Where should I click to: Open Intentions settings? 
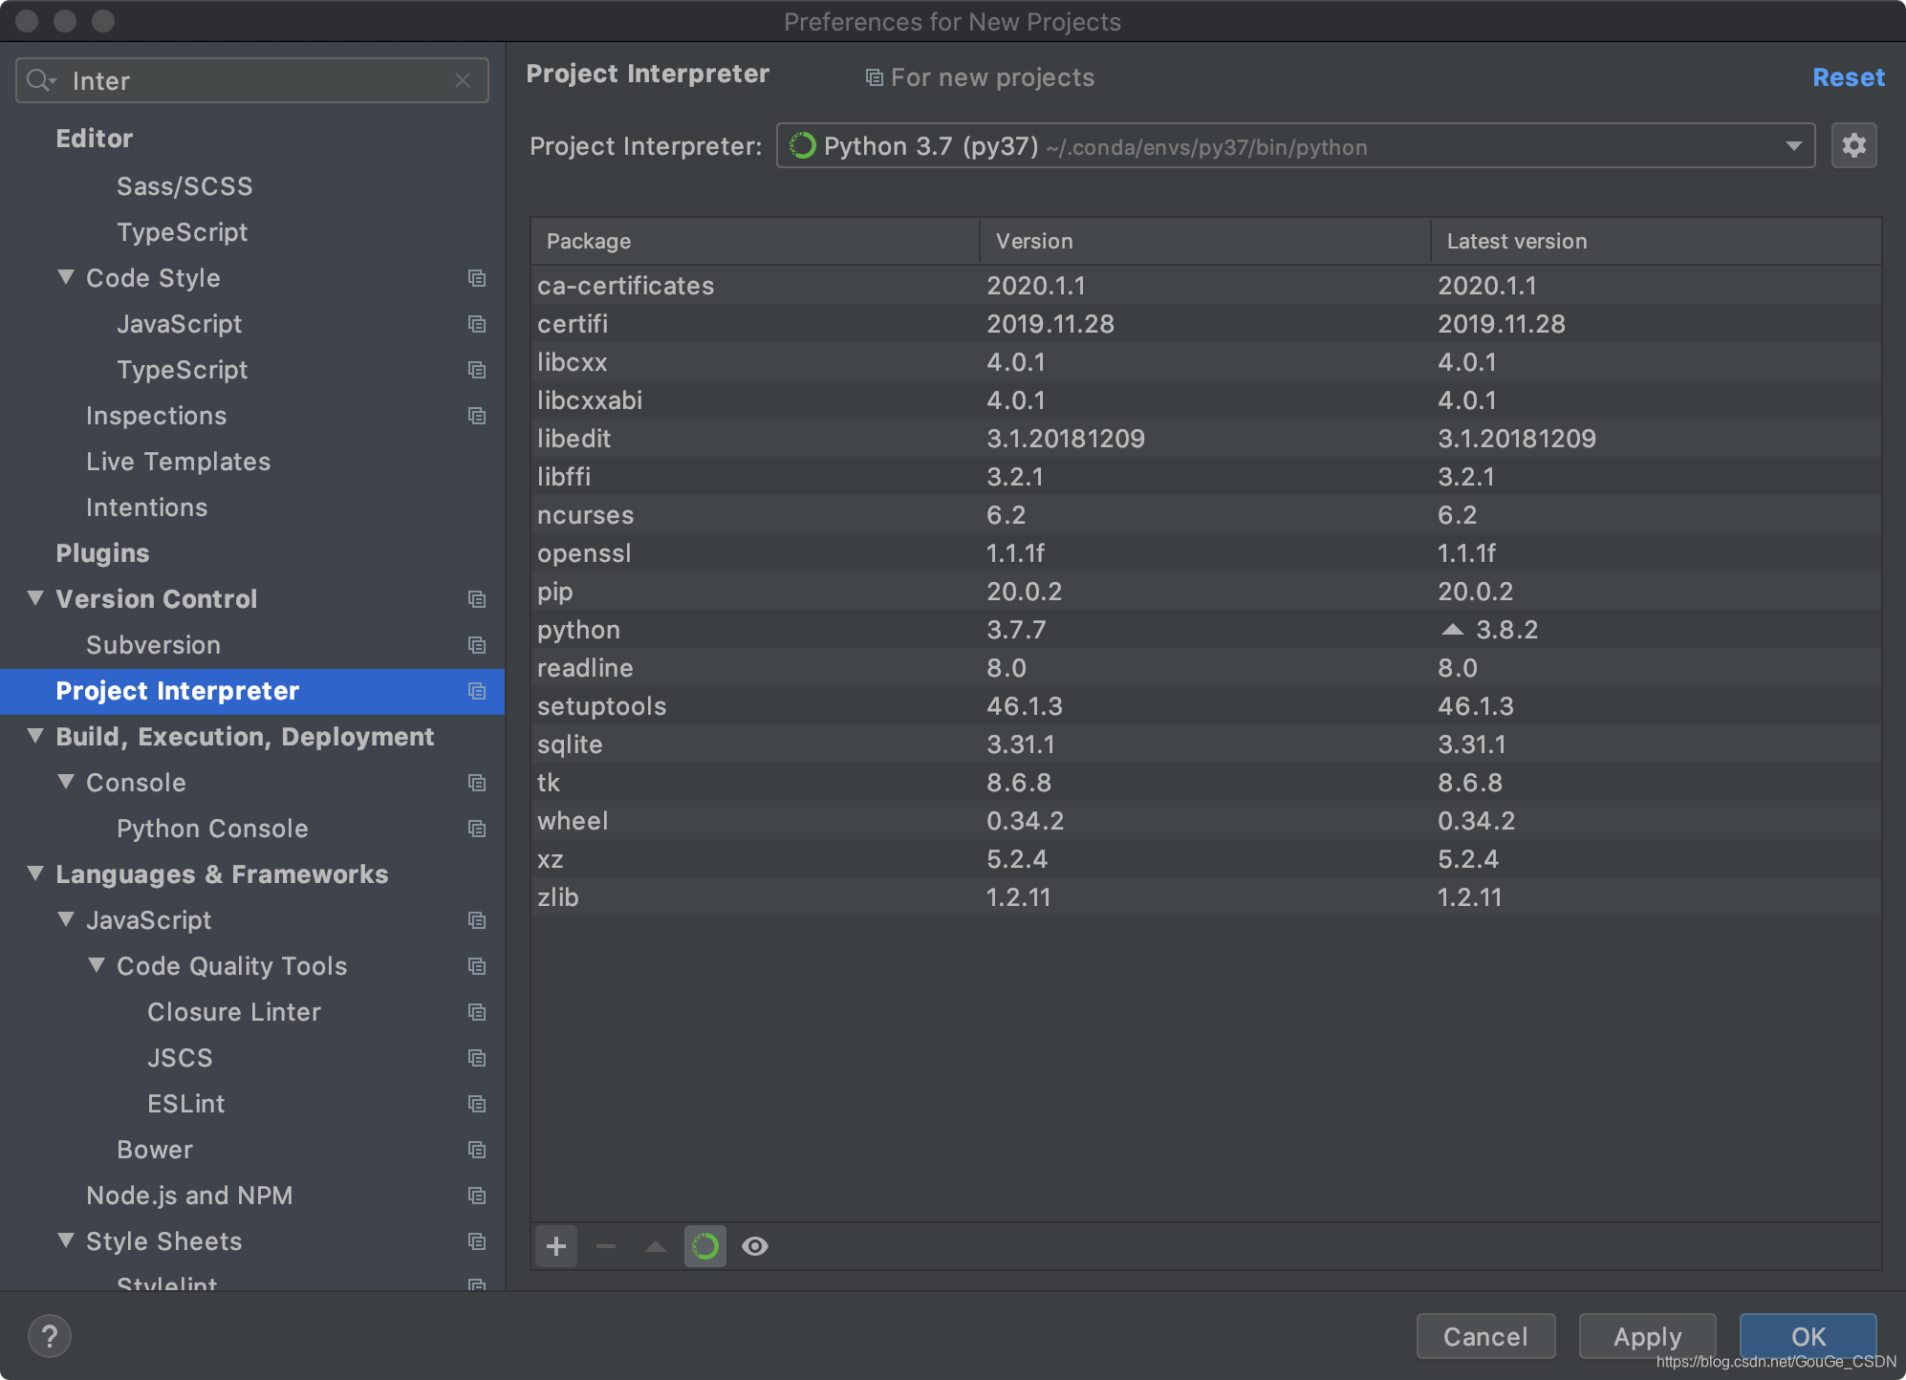tap(147, 507)
